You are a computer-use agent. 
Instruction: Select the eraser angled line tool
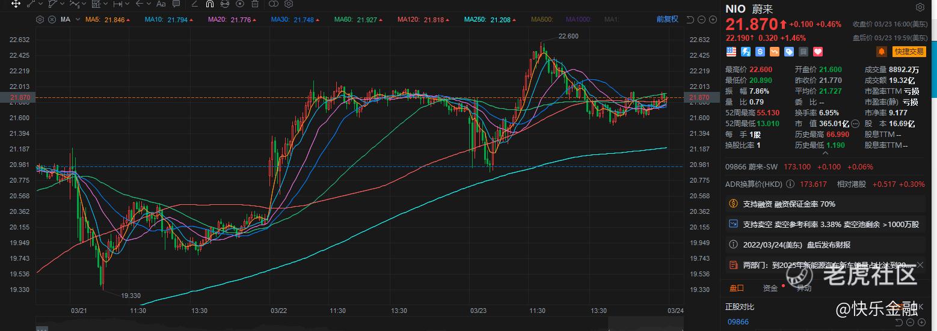[x=195, y=4]
